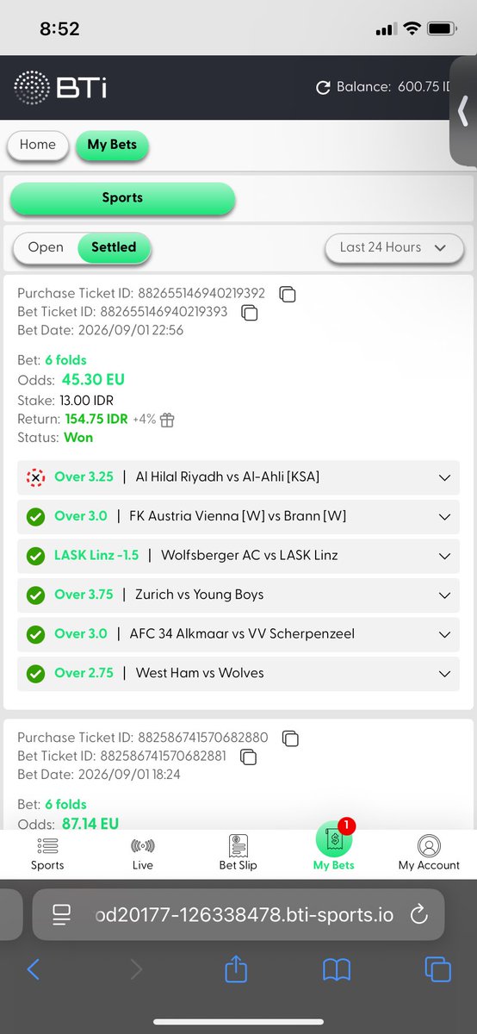Expand Al Hilal Riyadh vs Al-Ahli selection
The height and width of the screenshot is (1034, 477).
click(238, 477)
